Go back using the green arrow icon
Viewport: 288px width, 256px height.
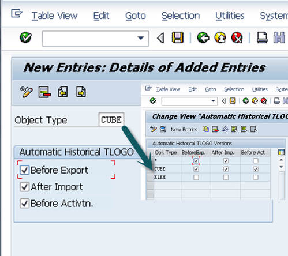(x=203, y=37)
